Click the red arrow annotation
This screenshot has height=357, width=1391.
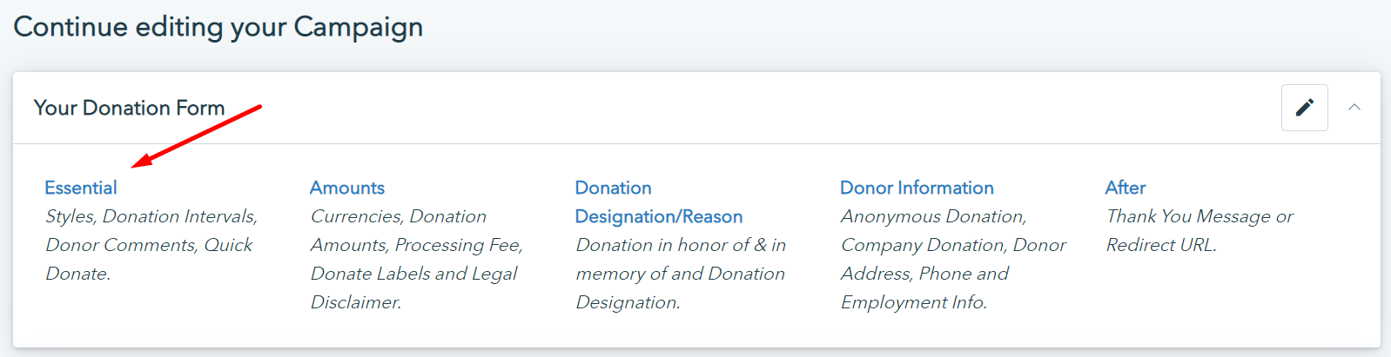[197, 135]
